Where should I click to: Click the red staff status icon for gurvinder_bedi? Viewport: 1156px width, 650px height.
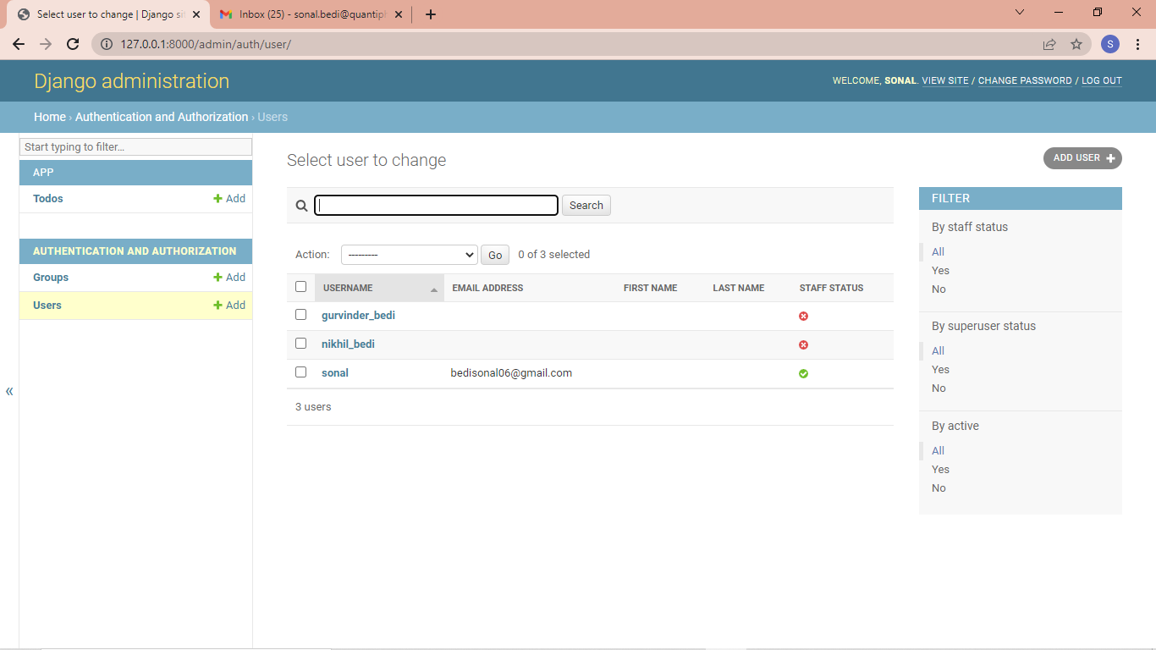point(803,316)
